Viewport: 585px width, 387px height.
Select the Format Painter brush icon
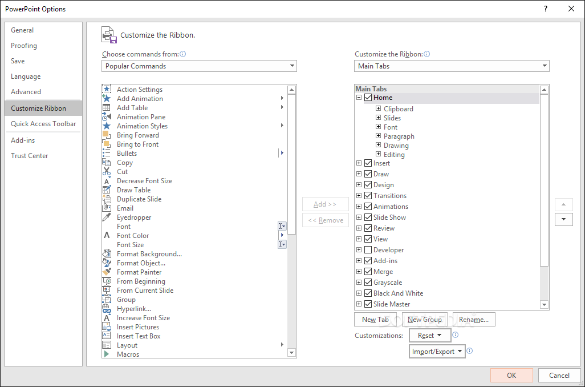pos(107,272)
